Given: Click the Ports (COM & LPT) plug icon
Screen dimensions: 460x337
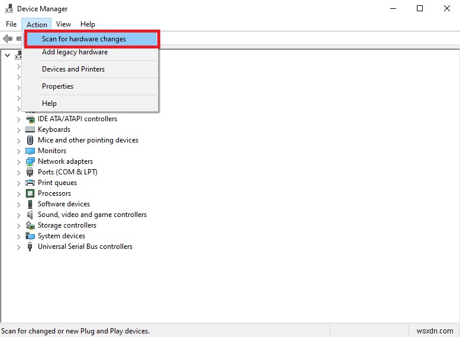Looking at the screenshot, I should click(30, 172).
